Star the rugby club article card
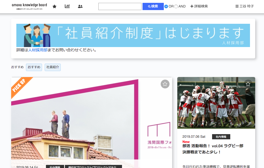 (x=248, y=84)
